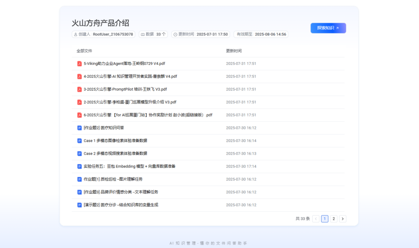Click the timestamp in the 4-2025 AI 知识管理 row
This screenshot has width=419, height=248.
(x=241, y=76)
